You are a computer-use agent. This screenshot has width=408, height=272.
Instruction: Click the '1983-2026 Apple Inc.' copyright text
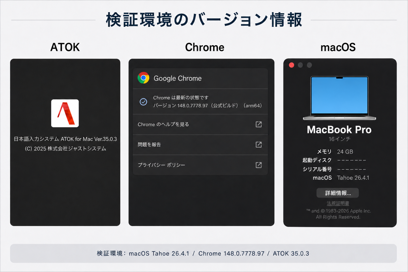[348, 211]
